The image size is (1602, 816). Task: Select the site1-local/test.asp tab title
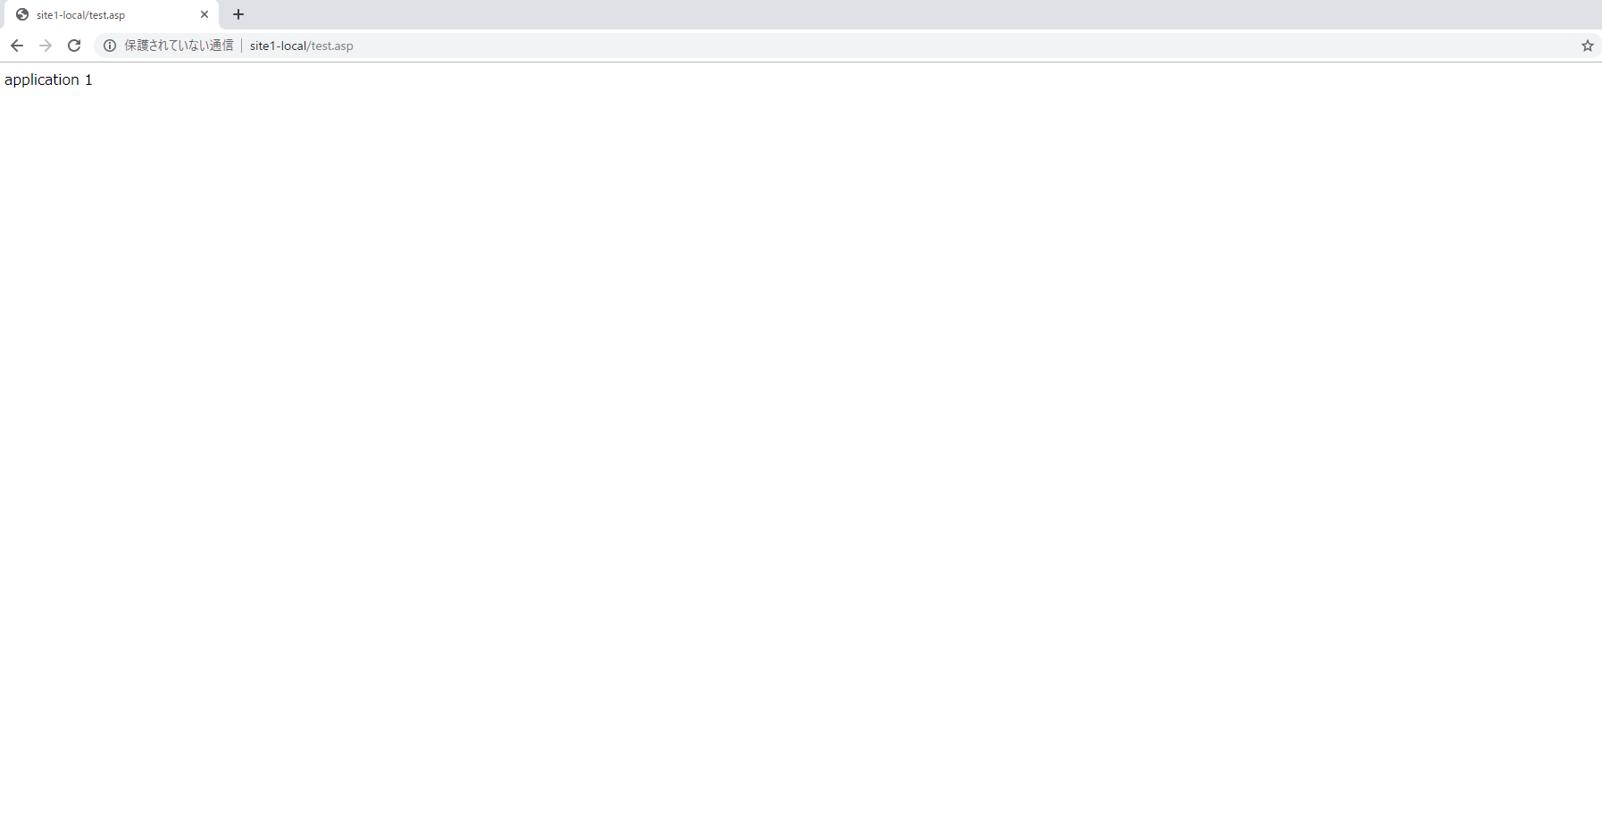[80, 15]
